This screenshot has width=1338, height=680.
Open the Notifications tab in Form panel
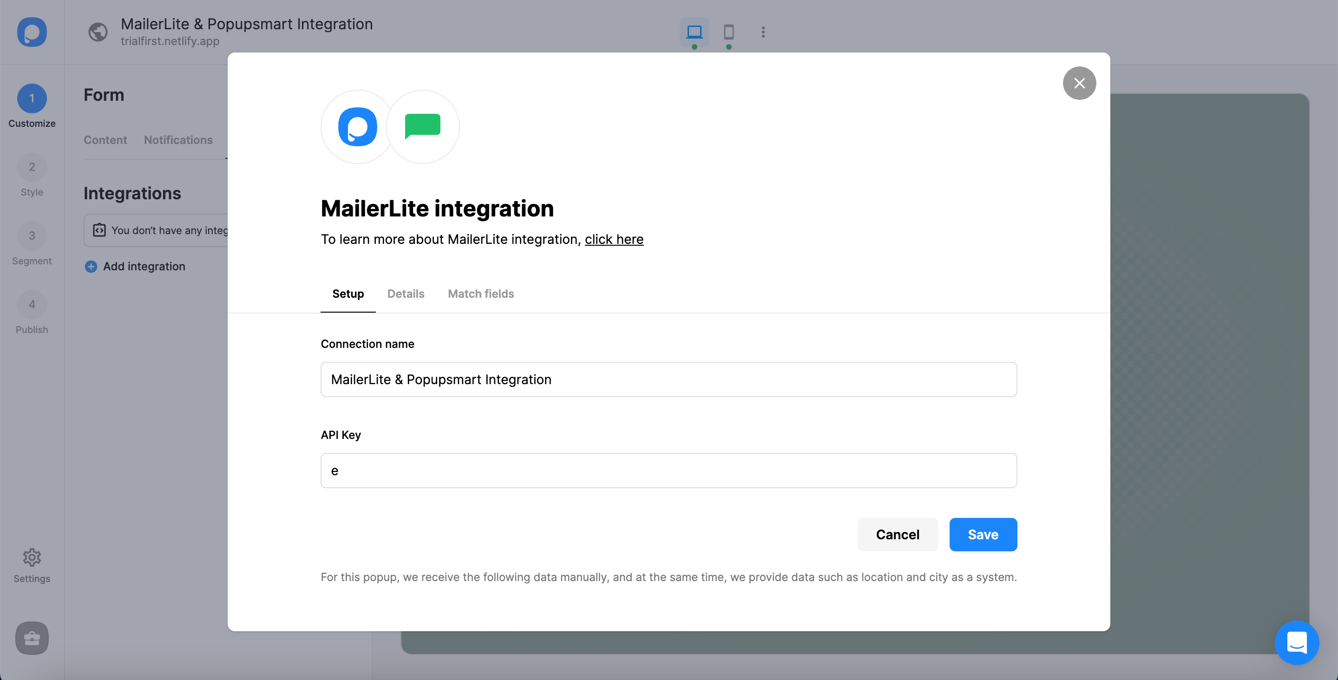[178, 140]
